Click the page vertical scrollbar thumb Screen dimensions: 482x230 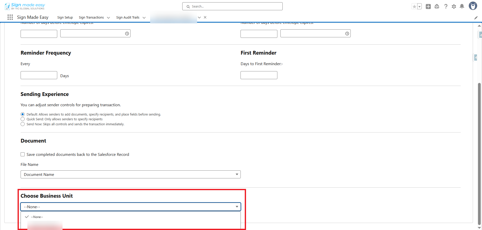[x=479, y=154]
